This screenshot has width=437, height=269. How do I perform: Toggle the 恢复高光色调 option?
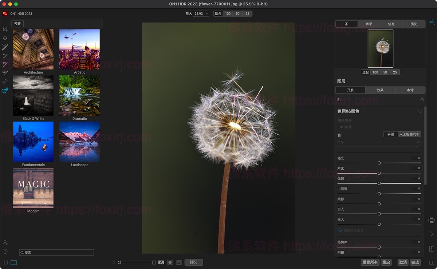coord(340,230)
